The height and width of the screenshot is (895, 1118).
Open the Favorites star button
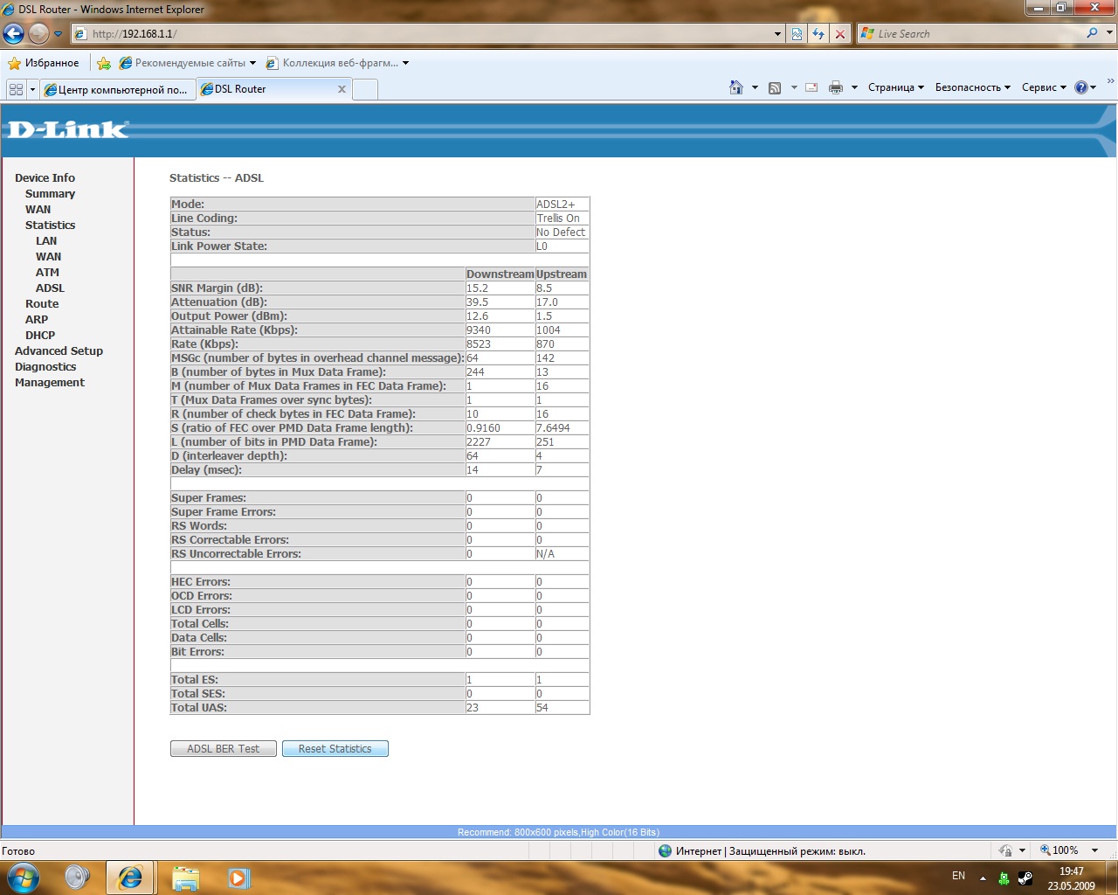click(x=44, y=63)
